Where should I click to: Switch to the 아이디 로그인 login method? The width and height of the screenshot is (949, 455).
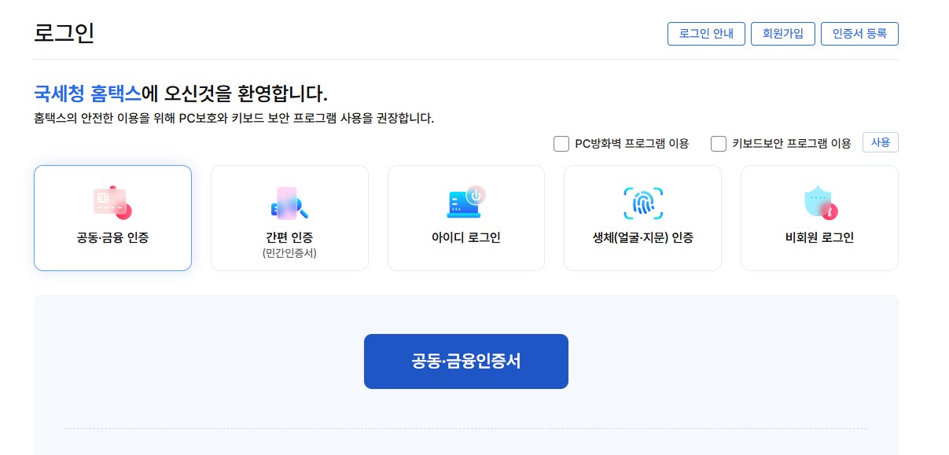tap(465, 218)
